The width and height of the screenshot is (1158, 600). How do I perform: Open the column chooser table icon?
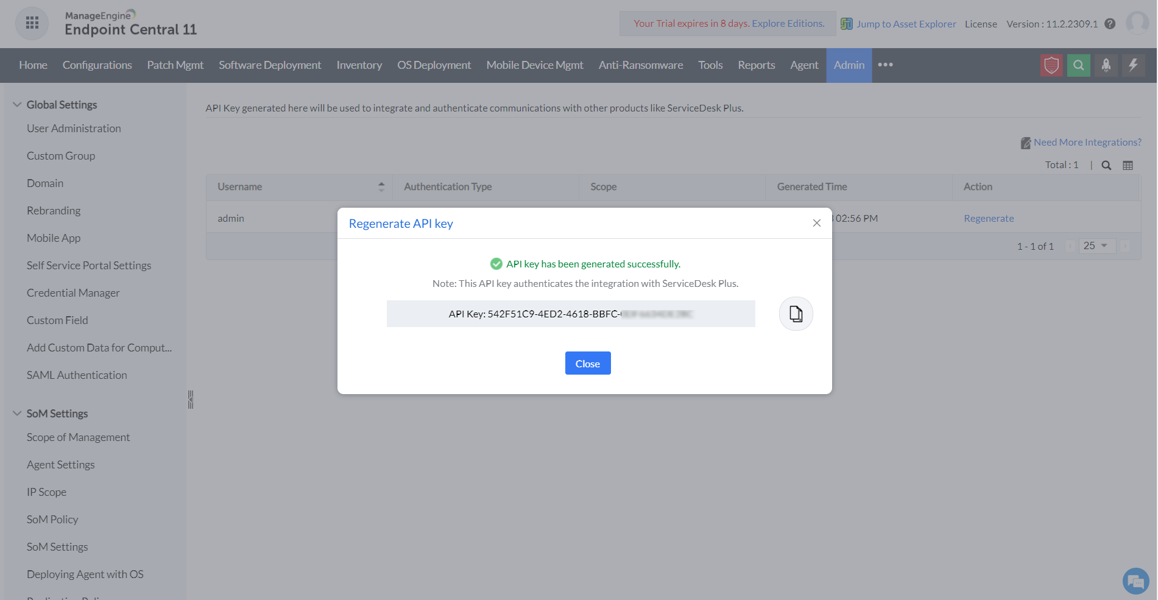click(1128, 165)
